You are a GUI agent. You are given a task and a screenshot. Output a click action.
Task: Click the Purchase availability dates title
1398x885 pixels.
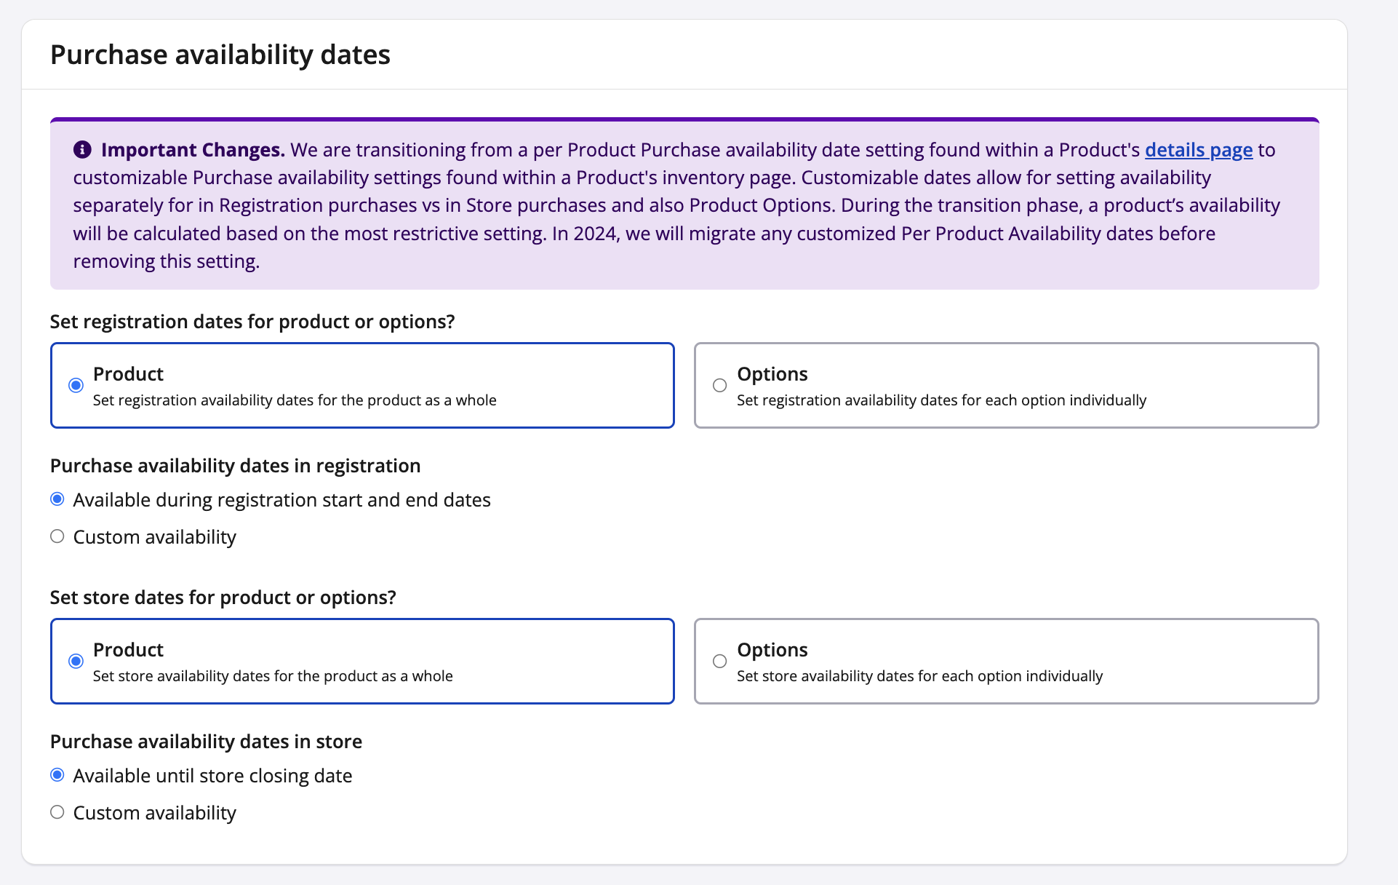pyautogui.click(x=220, y=54)
